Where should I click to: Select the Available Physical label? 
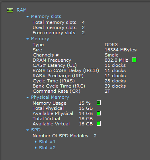[x=53, y=113]
